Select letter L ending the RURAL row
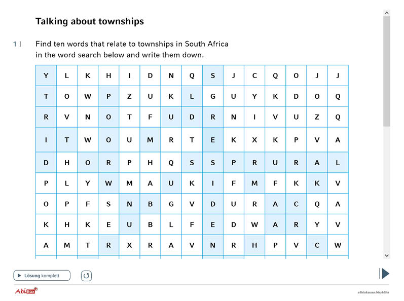Screen dimensions: 404x301 [x=338, y=163]
